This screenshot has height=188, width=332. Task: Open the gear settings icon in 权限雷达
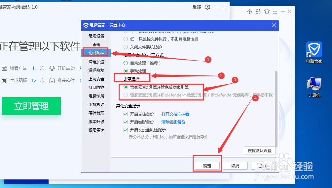[x=208, y=7]
